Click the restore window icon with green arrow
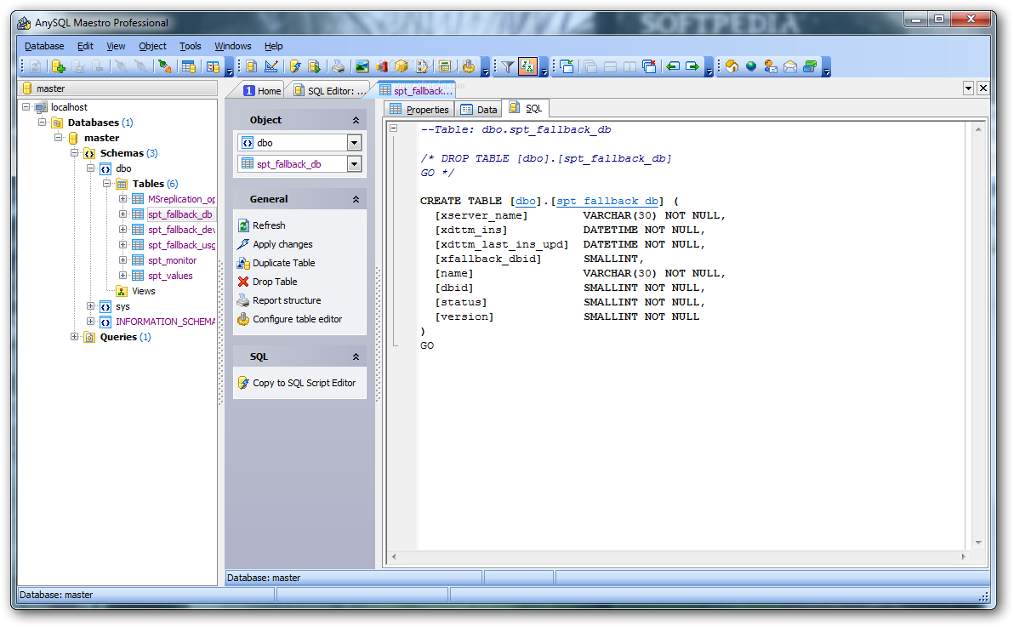 click(567, 66)
